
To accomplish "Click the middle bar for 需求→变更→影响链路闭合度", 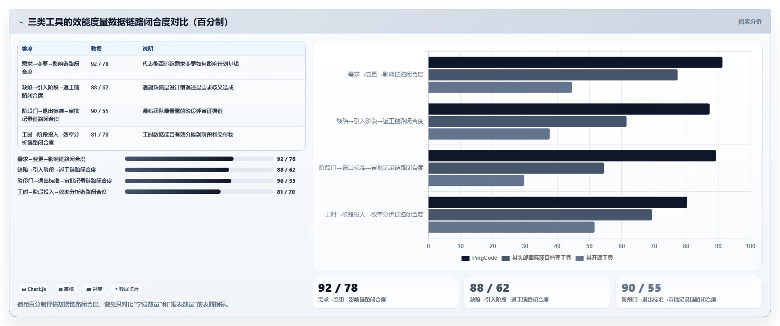I will [553, 75].
